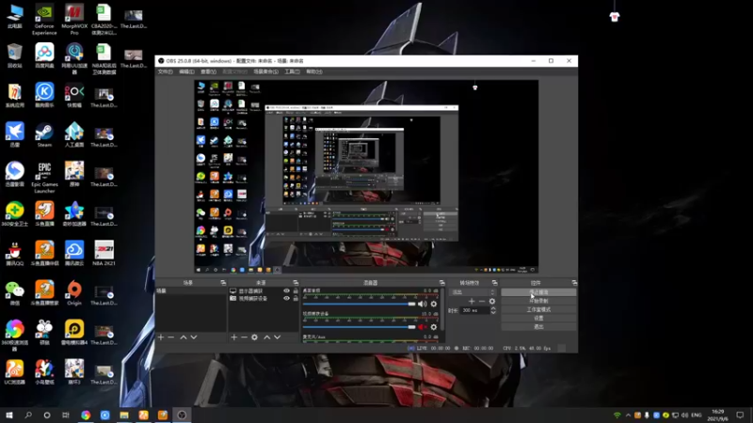Select 场景 item in scenes list

pos(191,291)
